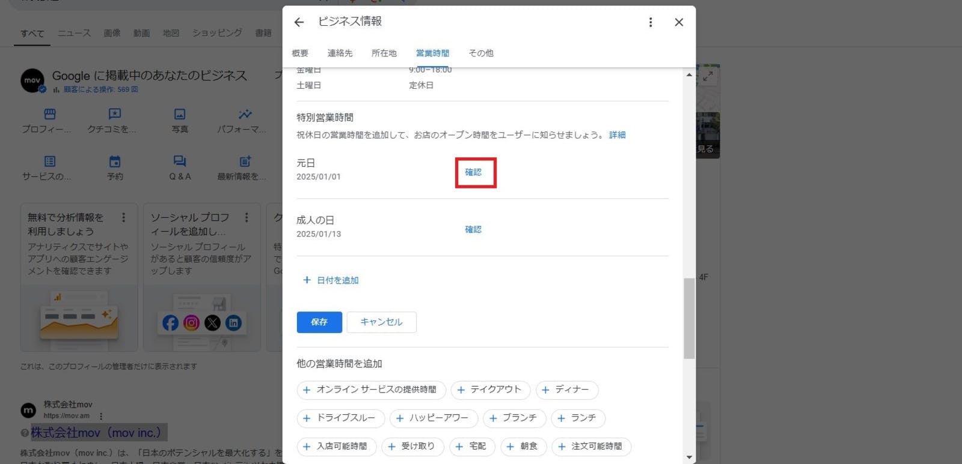Switch to the 所在地 tab
The image size is (962, 464).
[384, 53]
